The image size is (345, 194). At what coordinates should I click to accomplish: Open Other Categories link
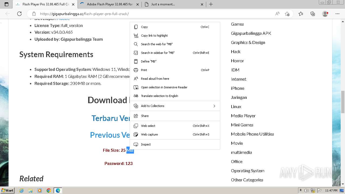pos(247,180)
